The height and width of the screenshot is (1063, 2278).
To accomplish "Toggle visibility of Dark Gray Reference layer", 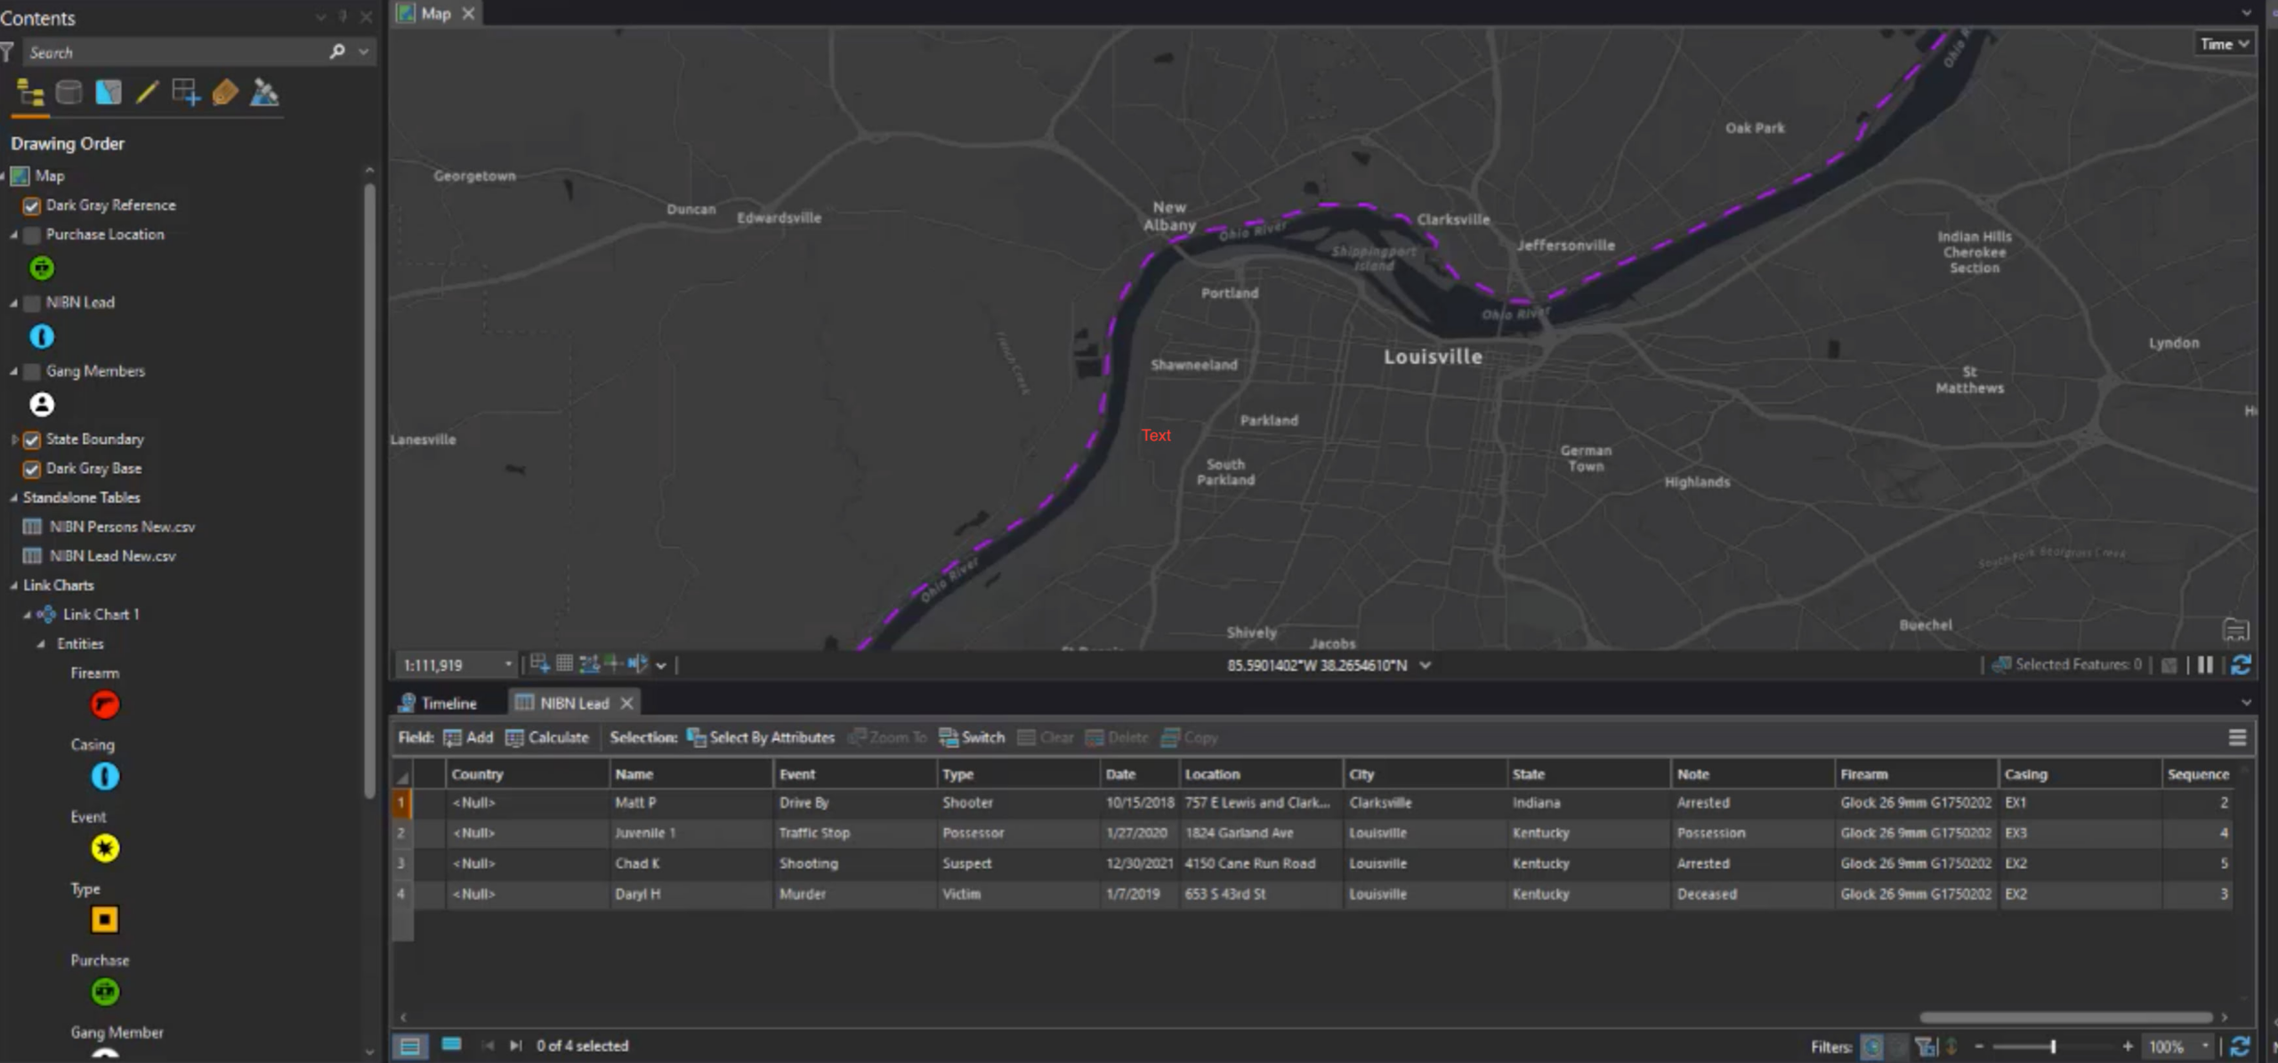I will coord(31,205).
